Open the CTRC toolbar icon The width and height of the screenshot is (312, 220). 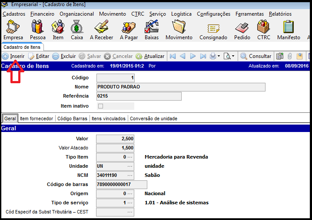[x=263, y=30]
